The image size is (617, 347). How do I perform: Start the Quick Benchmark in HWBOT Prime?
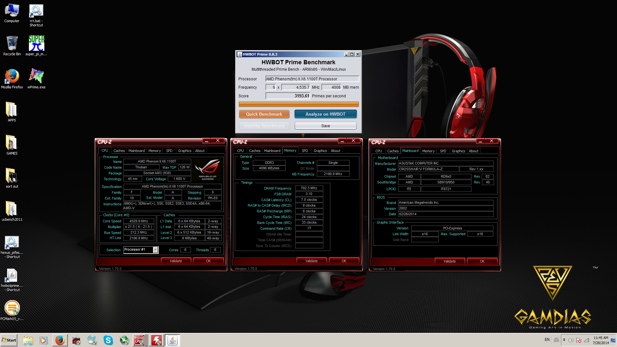tap(264, 114)
